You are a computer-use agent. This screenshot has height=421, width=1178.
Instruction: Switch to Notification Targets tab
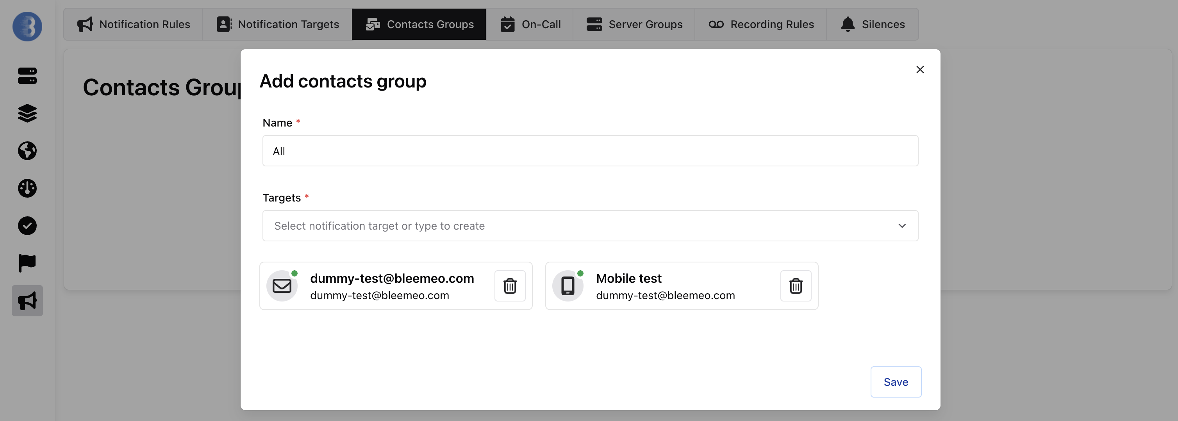[x=277, y=24]
